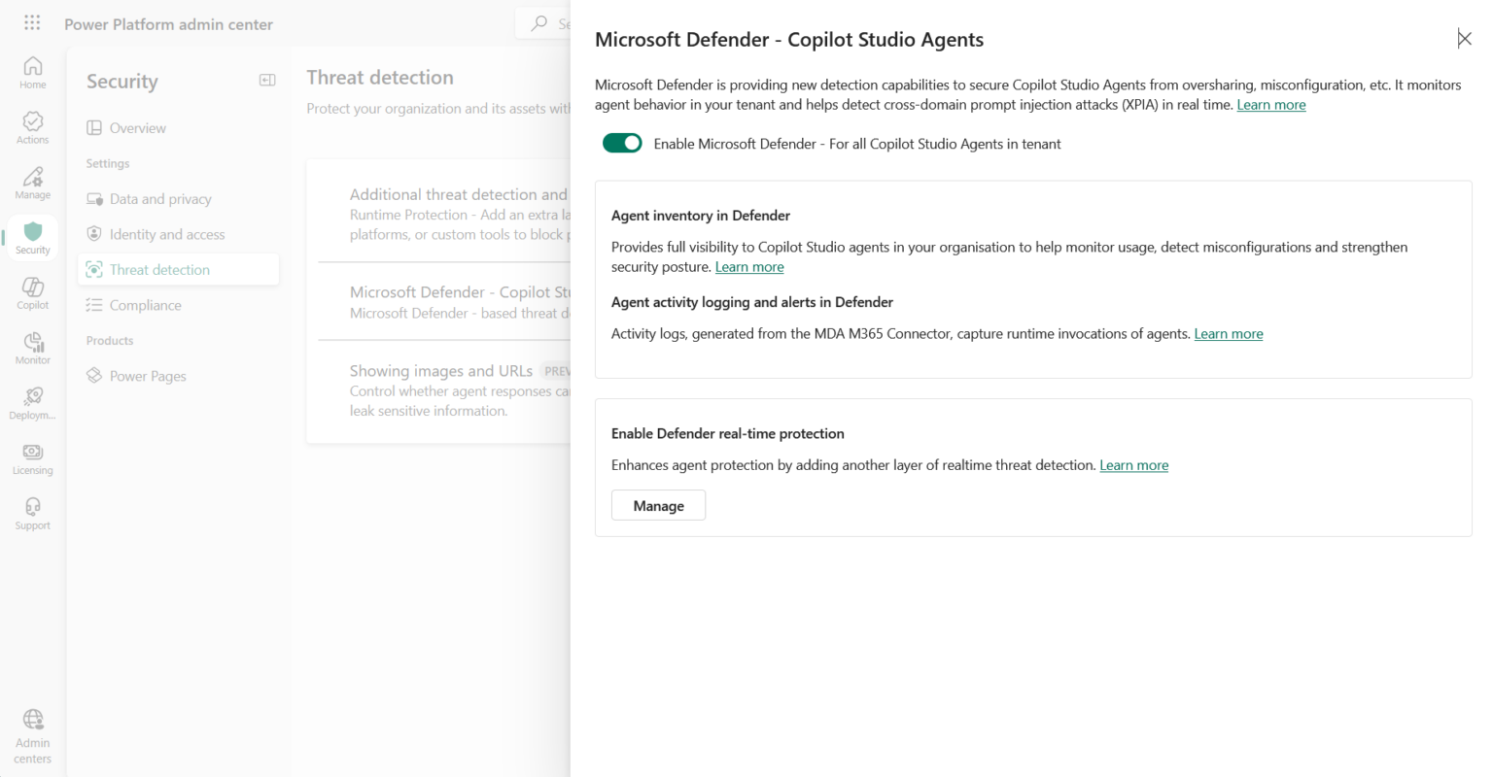Click the Settings section label
This screenshot has height=777, width=1493.
click(108, 164)
